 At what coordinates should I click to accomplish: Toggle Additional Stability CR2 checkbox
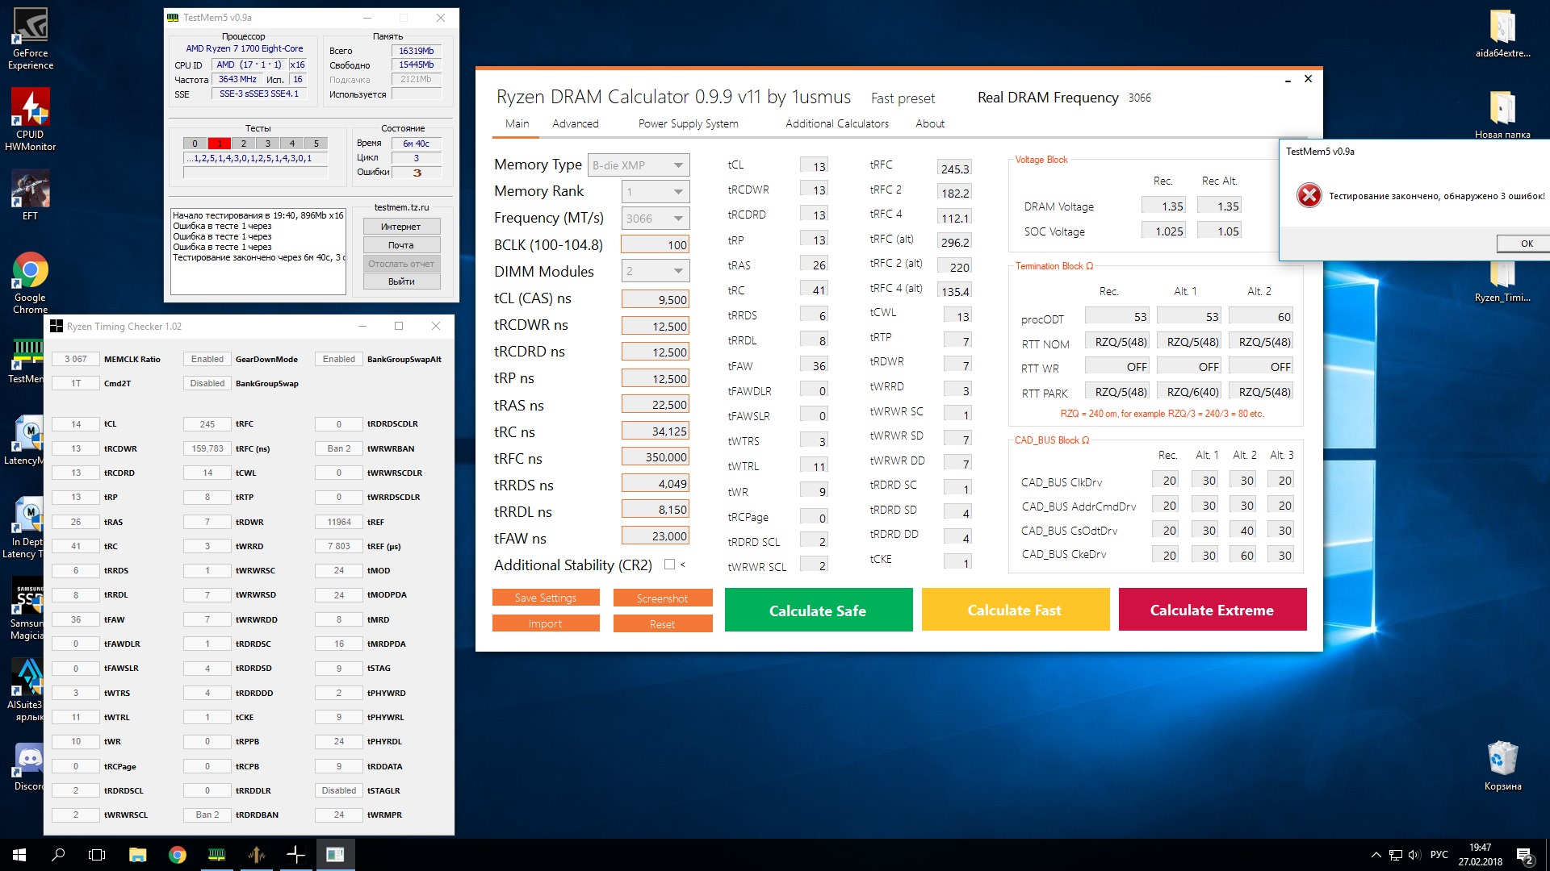click(x=669, y=565)
